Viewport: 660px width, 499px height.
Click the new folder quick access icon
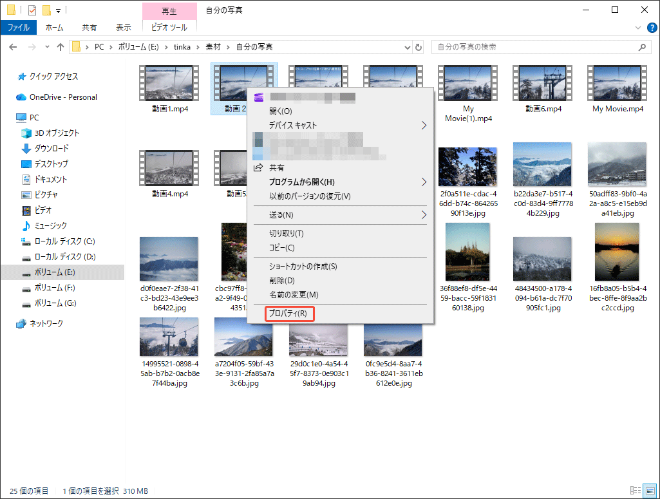[x=46, y=10]
